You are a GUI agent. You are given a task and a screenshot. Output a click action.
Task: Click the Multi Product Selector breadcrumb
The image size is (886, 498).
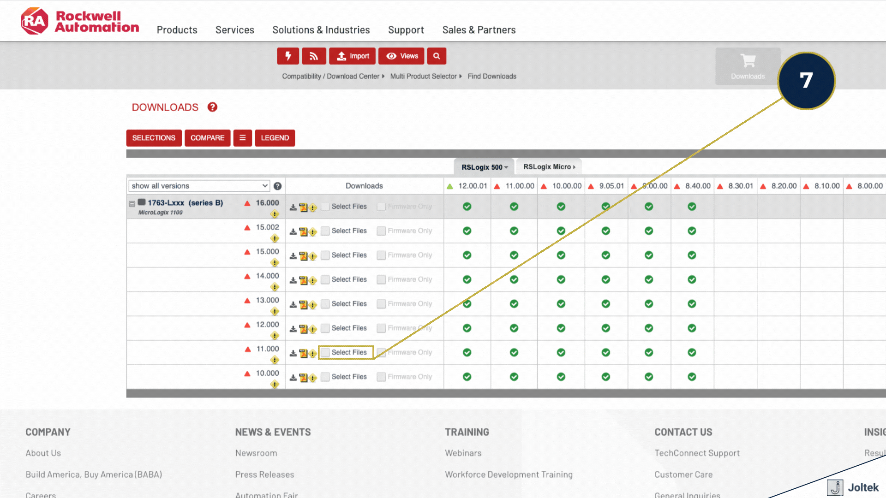pos(423,77)
